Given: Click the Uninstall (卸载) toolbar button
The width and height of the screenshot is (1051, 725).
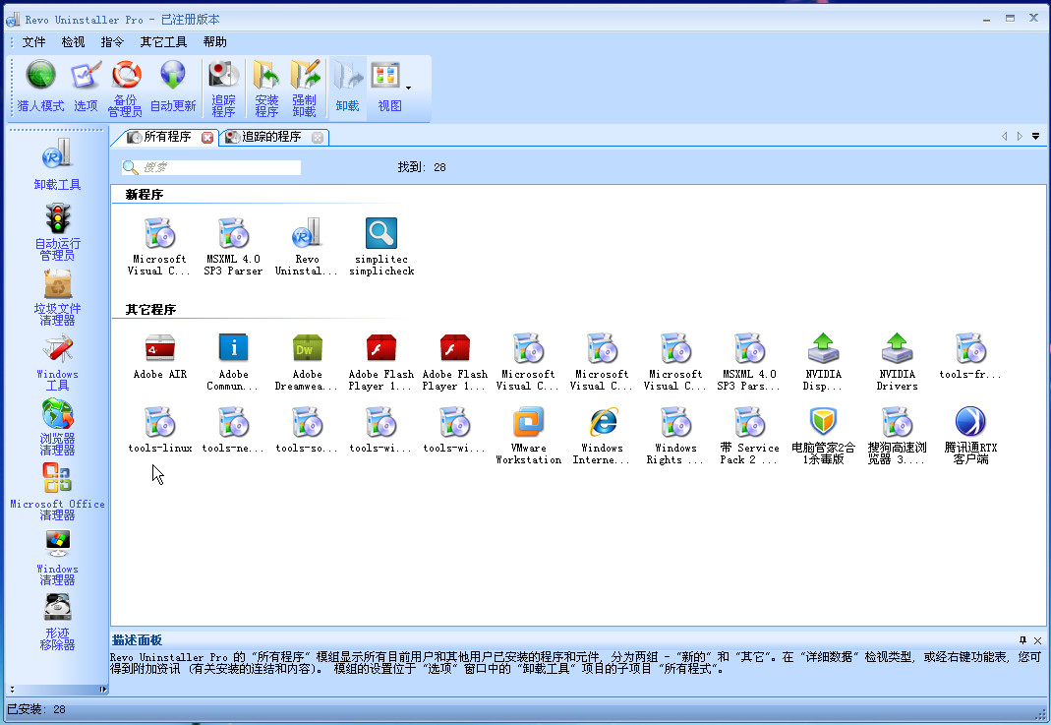Looking at the screenshot, I should (x=347, y=86).
